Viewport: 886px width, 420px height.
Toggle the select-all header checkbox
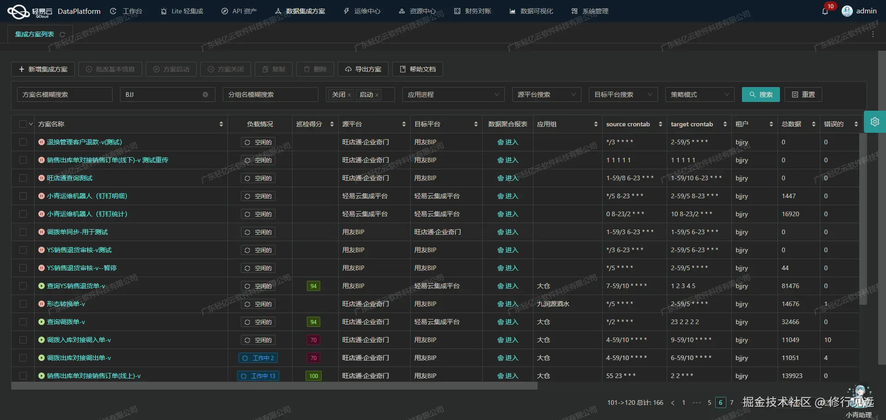tap(23, 124)
